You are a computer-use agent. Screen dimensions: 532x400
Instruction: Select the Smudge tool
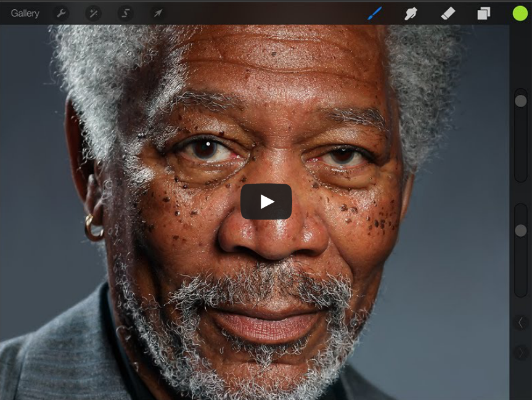click(411, 13)
